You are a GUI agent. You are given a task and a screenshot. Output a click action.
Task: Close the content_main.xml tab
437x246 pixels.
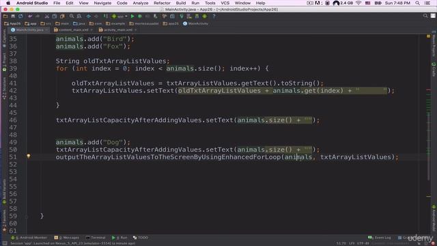(x=91, y=30)
